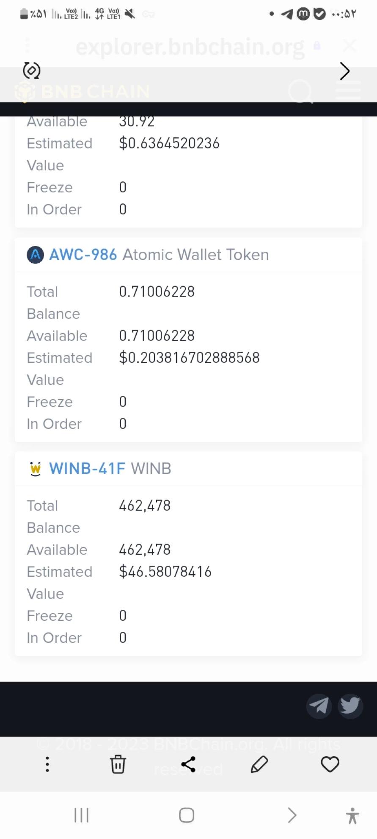The image size is (377, 839).
Task: Open the BNB Chain hamburger menu
Action: (348, 91)
